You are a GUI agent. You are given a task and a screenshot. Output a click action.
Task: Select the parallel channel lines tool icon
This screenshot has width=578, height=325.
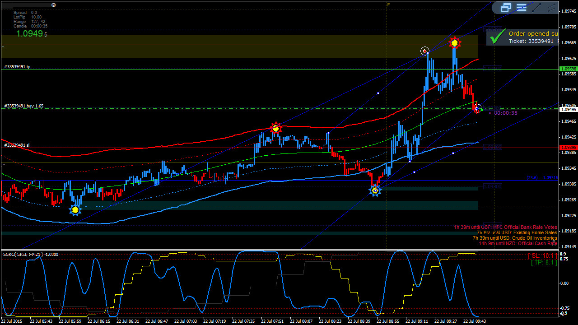coord(551,7)
